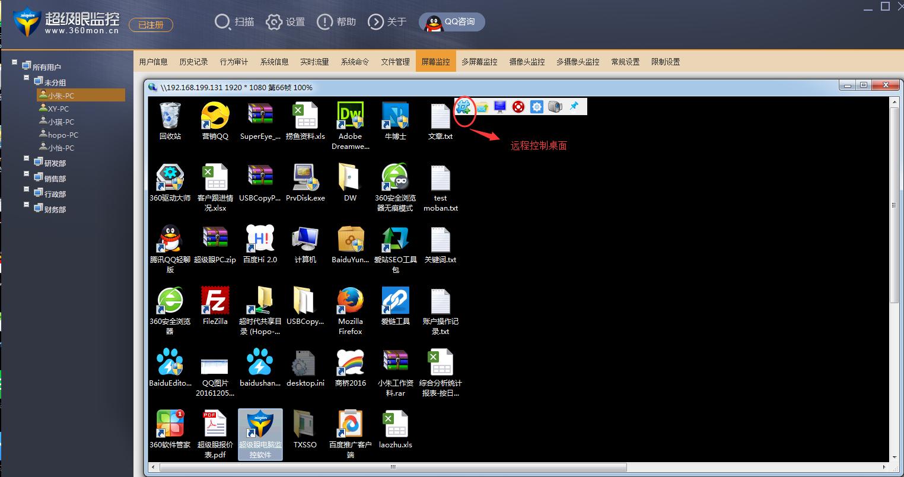Toggle the blue pushpin to pin toolbar
The width and height of the screenshot is (904, 477).
tap(574, 106)
